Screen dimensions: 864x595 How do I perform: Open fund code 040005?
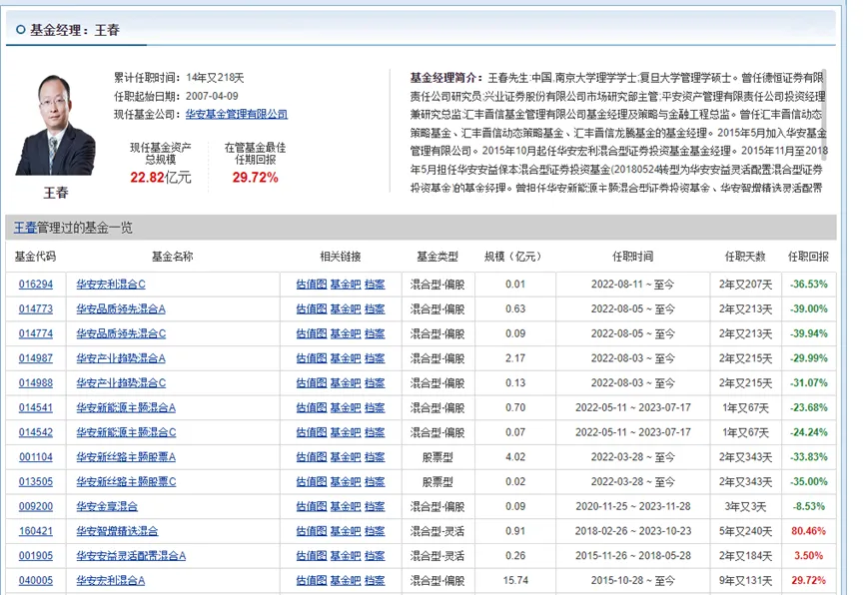[x=36, y=581]
